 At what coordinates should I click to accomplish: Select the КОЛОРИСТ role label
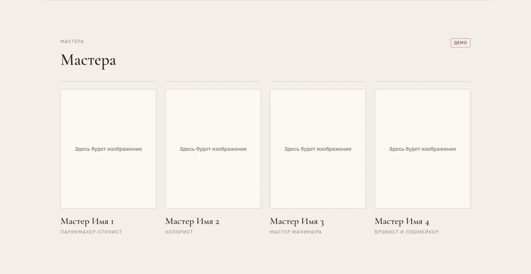coord(179,232)
